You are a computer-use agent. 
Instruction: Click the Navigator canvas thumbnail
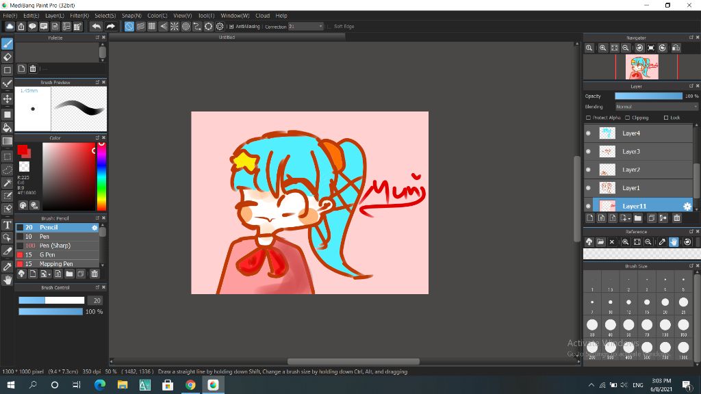click(641, 67)
